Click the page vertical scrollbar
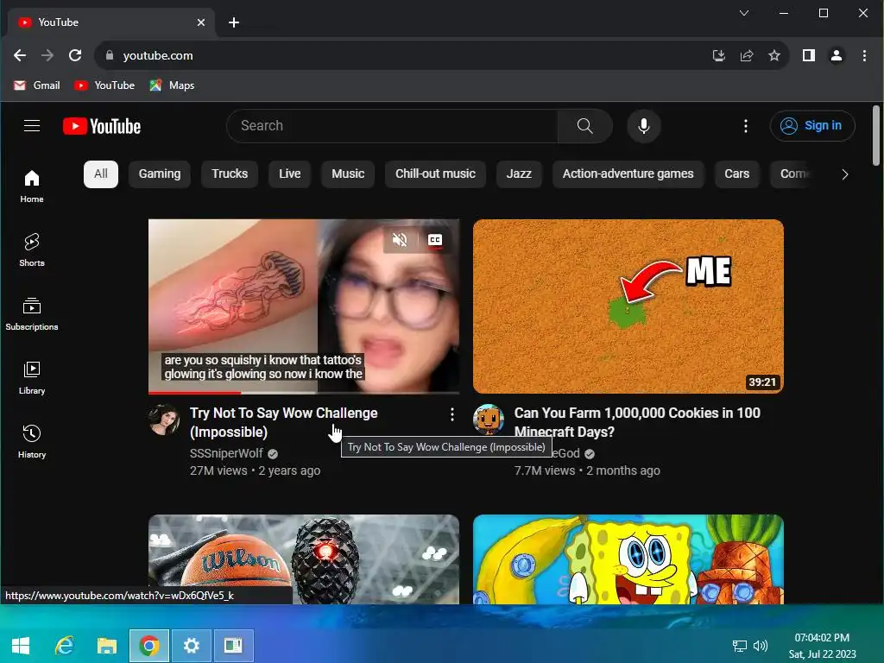Image resolution: width=884 pixels, height=663 pixels. coord(875,136)
